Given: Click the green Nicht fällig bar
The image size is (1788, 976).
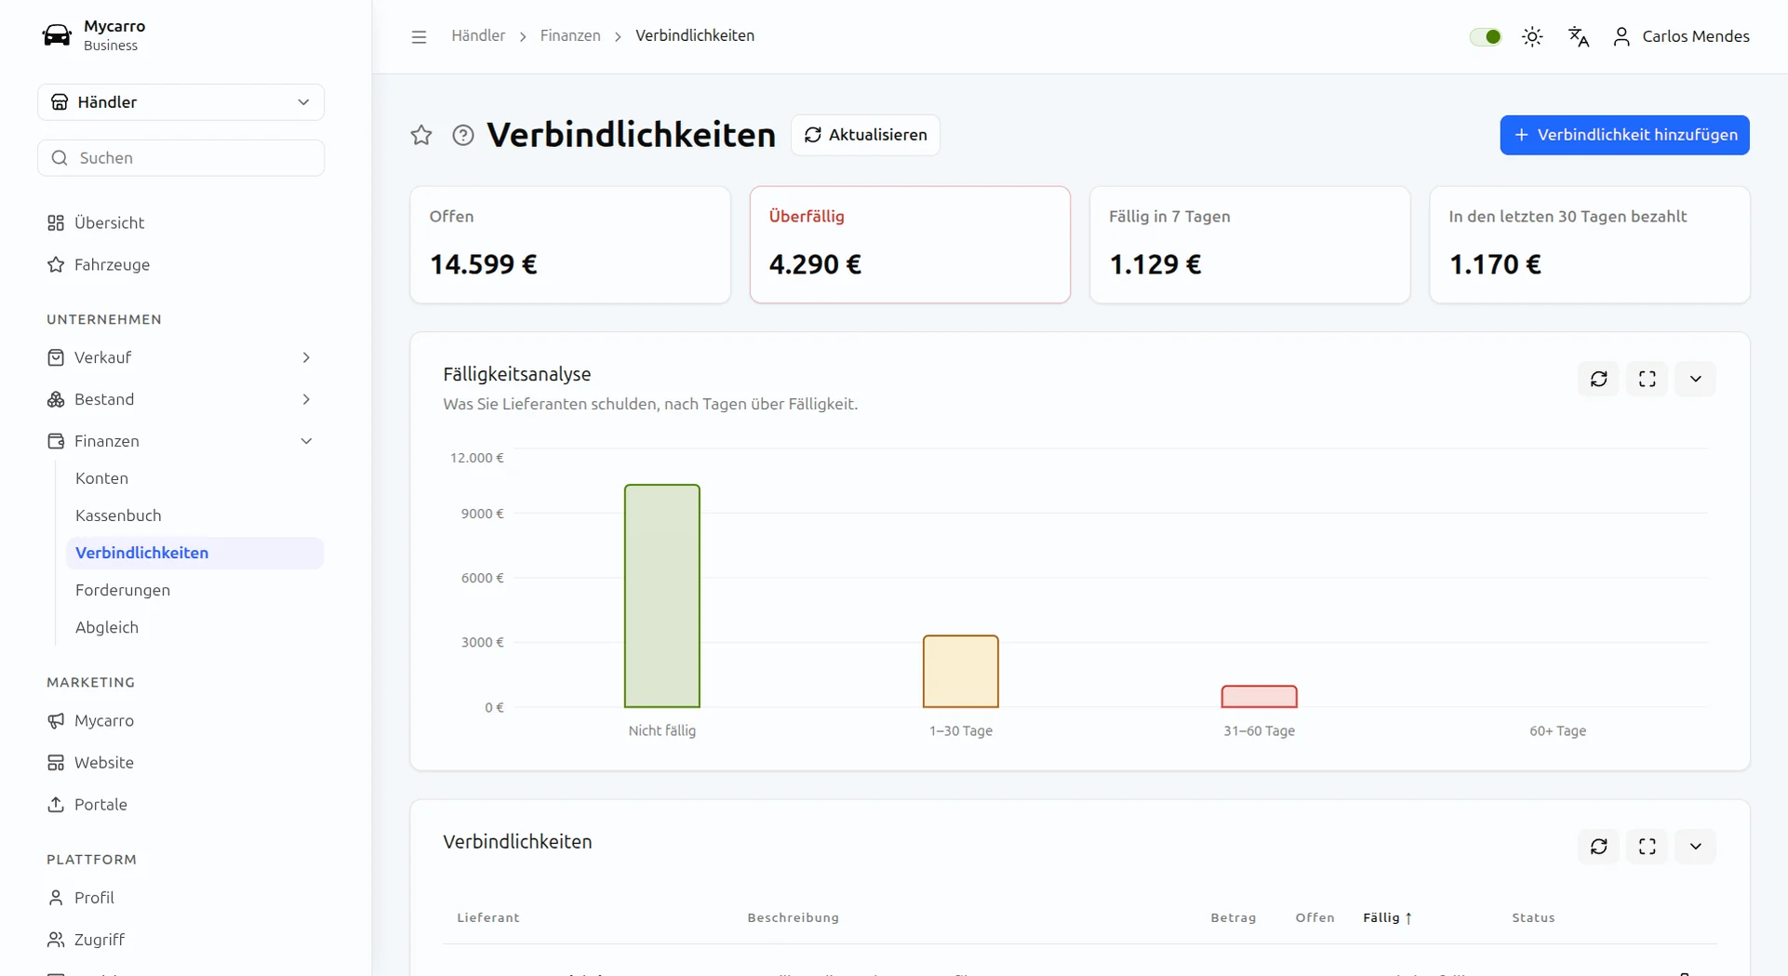Looking at the screenshot, I should (662, 595).
